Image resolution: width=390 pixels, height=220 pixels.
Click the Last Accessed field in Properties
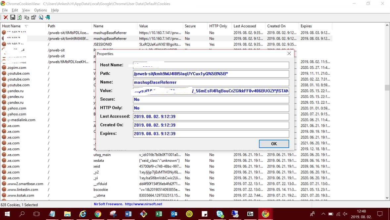coord(211,116)
